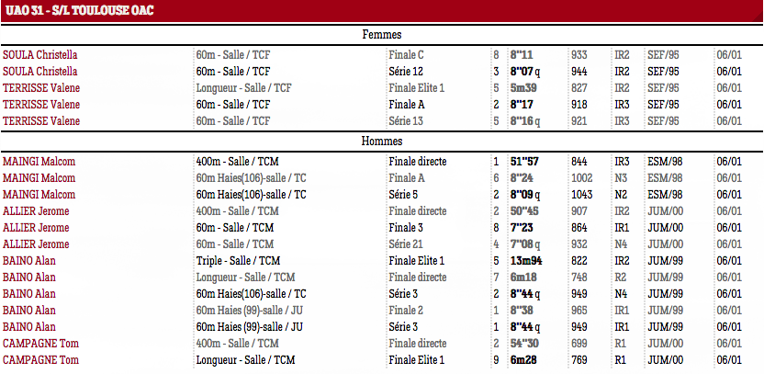Screen dimensions: 764x374
Task: Select the 8''07 q result in Série 12
Action: point(525,72)
